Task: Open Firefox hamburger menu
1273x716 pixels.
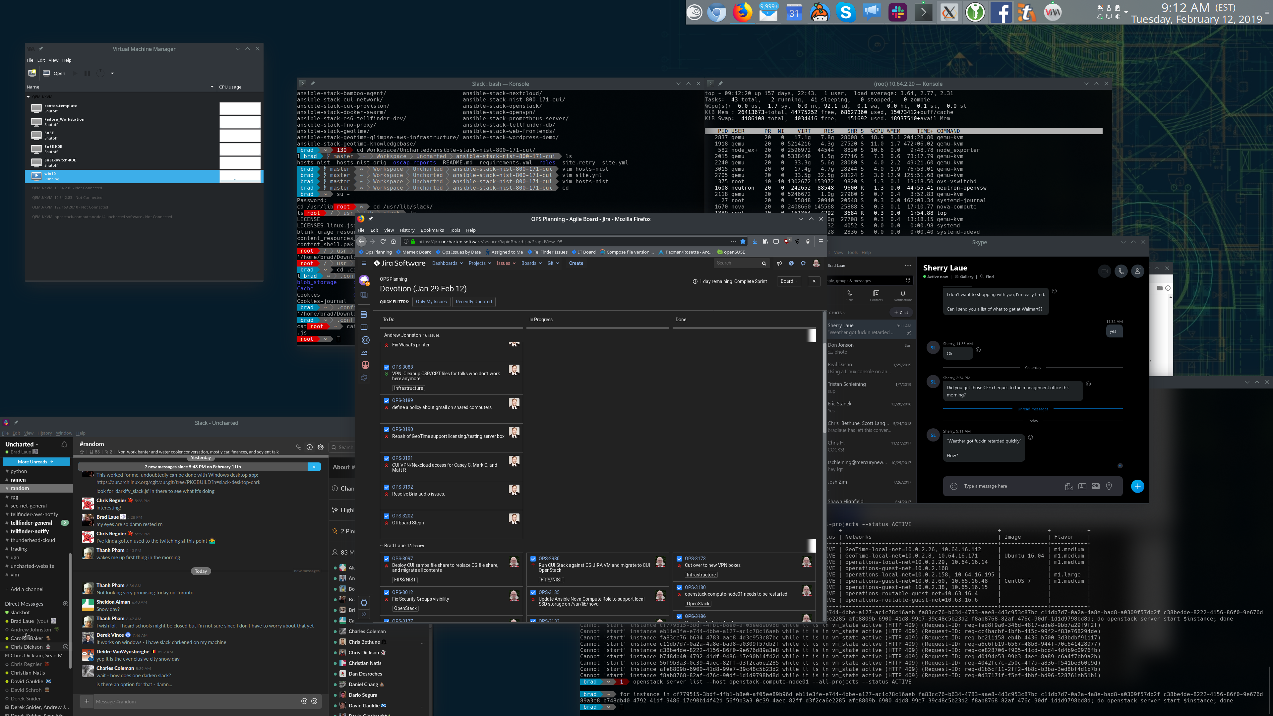Action: click(821, 242)
